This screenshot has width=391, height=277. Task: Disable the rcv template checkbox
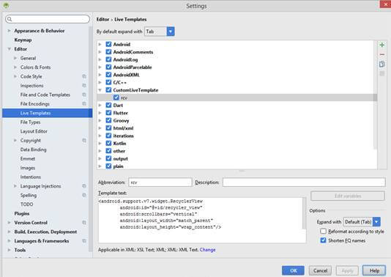pyautogui.click(x=116, y=97)
